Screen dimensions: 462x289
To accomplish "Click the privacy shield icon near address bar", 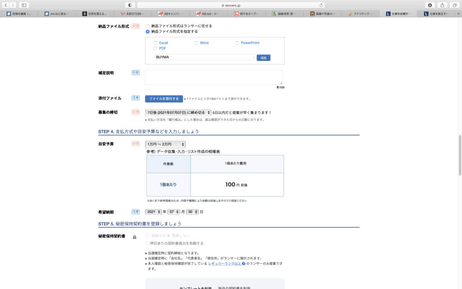I will (x=130, y=5).
